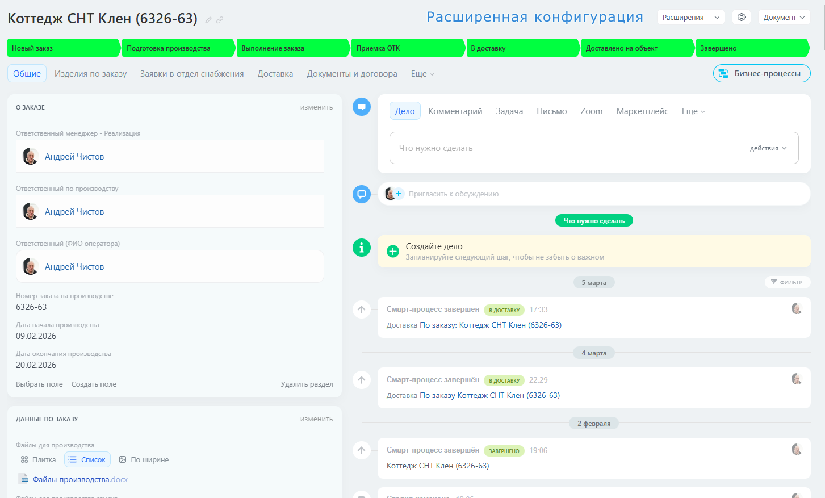Click изменить in Данные по заказу section

click(x=316, y=419)
